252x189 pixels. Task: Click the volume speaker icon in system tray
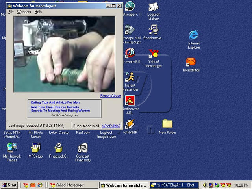click(x=205, y=185)
